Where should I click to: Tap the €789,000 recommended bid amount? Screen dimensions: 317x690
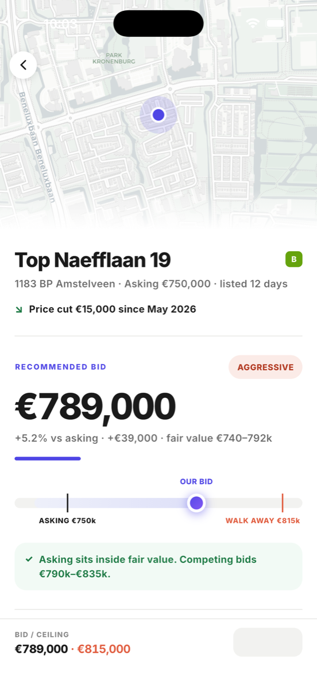[95, 406]
